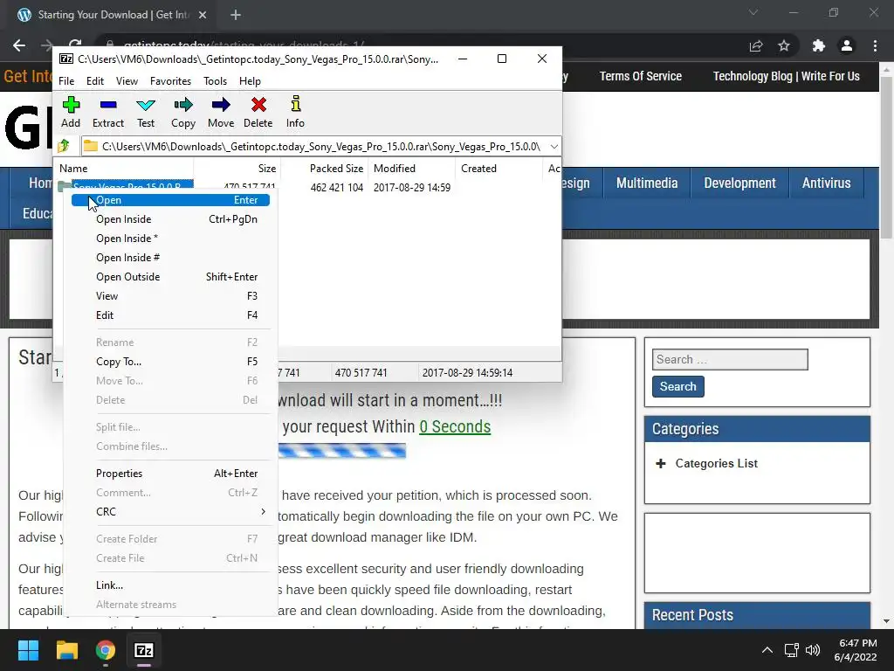This screenshot has width=894, height=671.
Task: Choose Copy To... entry
Action: click(170, 361)
